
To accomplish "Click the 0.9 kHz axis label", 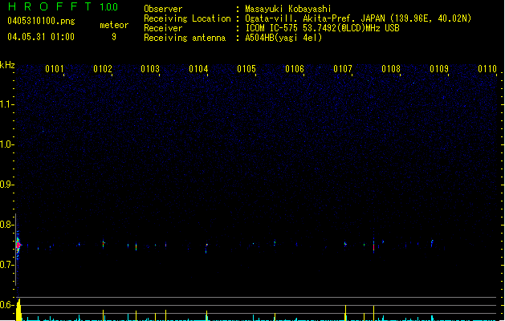I will point(6,185).
